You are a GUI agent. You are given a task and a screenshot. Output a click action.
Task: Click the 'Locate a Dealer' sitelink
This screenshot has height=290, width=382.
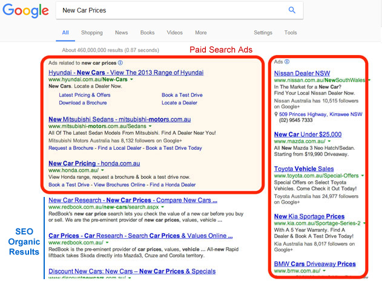tap(179, 103)
